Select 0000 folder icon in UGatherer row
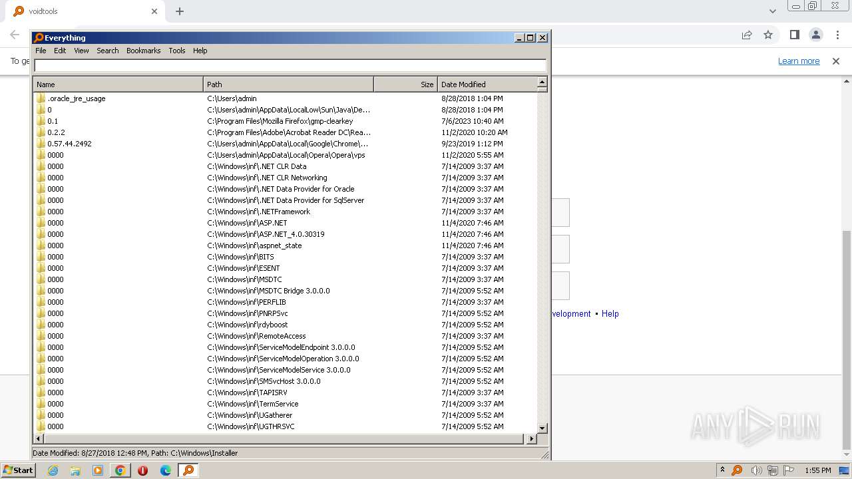Image resolution: width=852 pixels, height=479 pixels. [41, 415]
